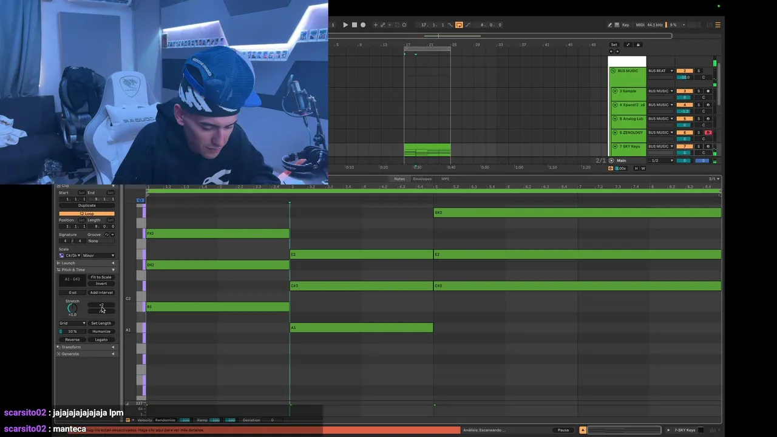Toggle automation mode arrow icon next to Set
The width and height of the screenshot is (777, 437).
click(628, 44)
